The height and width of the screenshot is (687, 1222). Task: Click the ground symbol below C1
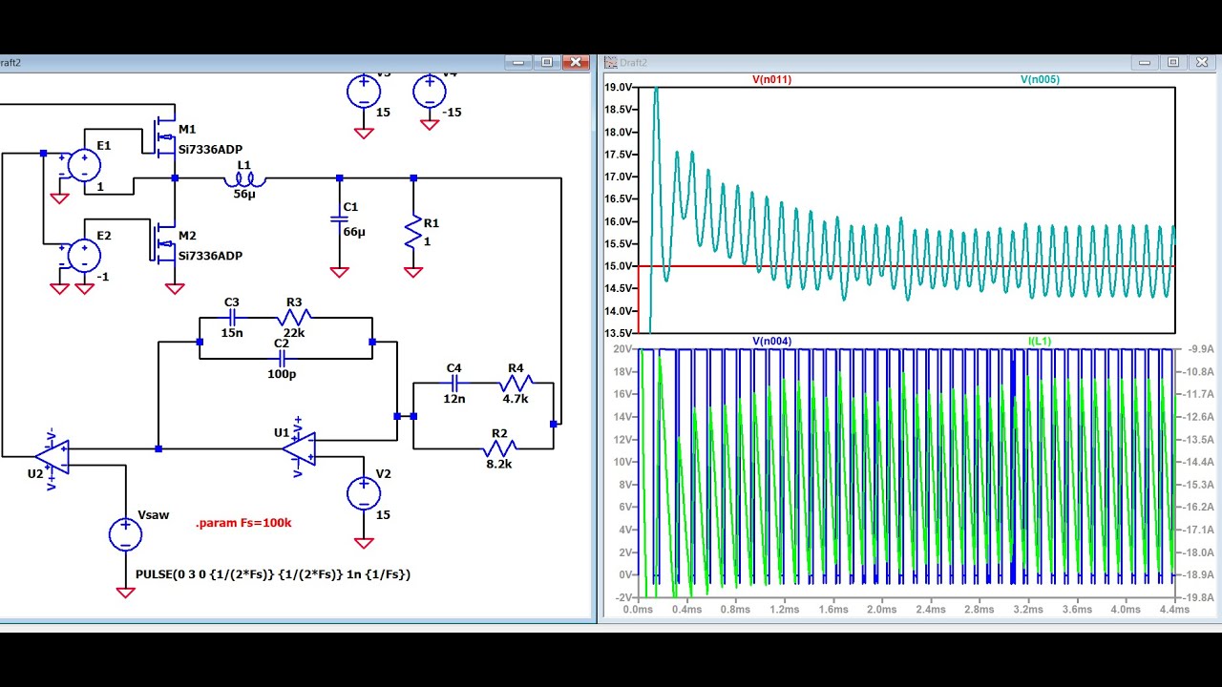pyautogui.click(x=339, y=272)
